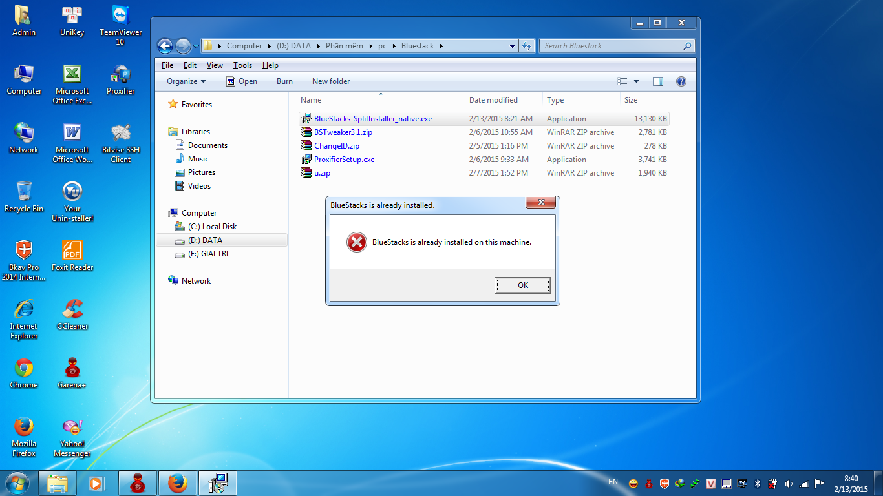
Task: Create a New folder from toolbar
Action: [x=331, y=81]
